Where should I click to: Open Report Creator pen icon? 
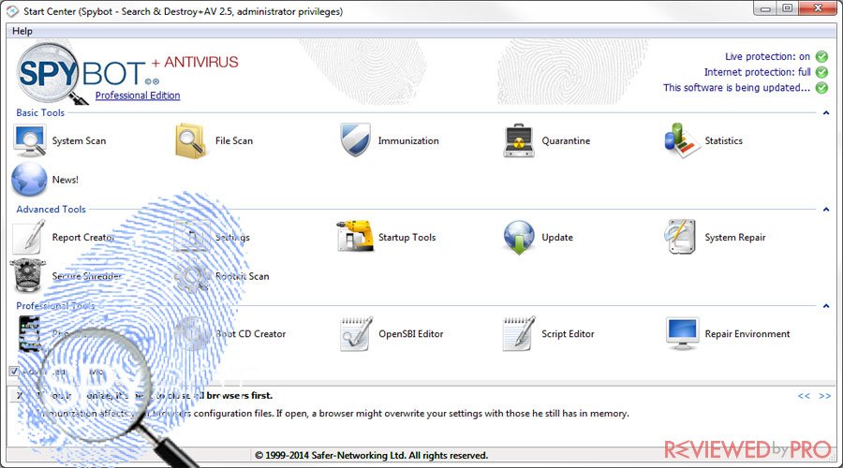click(x=29, y=237)
